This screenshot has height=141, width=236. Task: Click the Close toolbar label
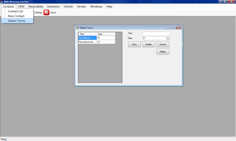pos(53,13)
